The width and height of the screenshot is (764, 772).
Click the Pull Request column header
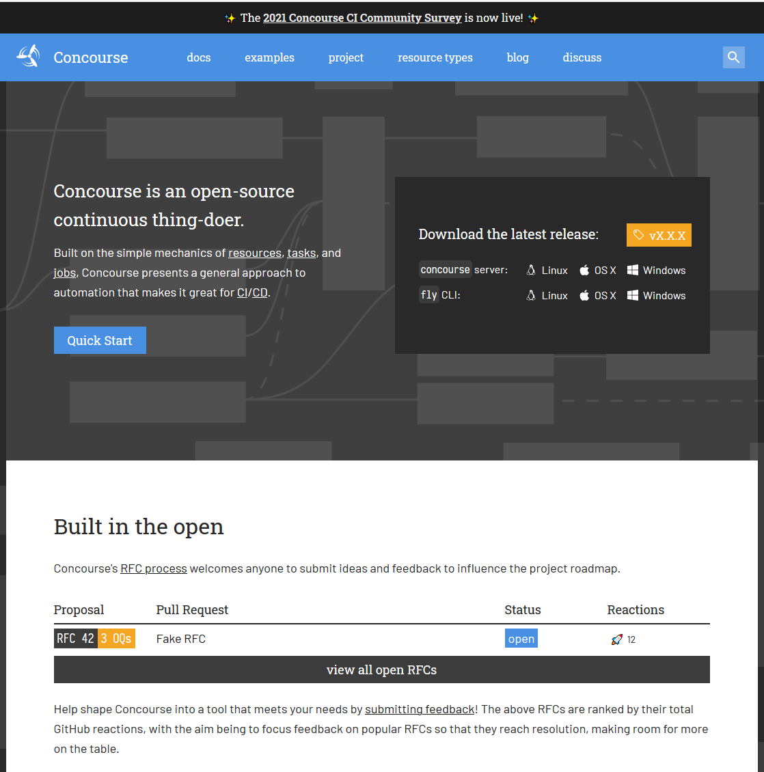(x=192, y=609)
